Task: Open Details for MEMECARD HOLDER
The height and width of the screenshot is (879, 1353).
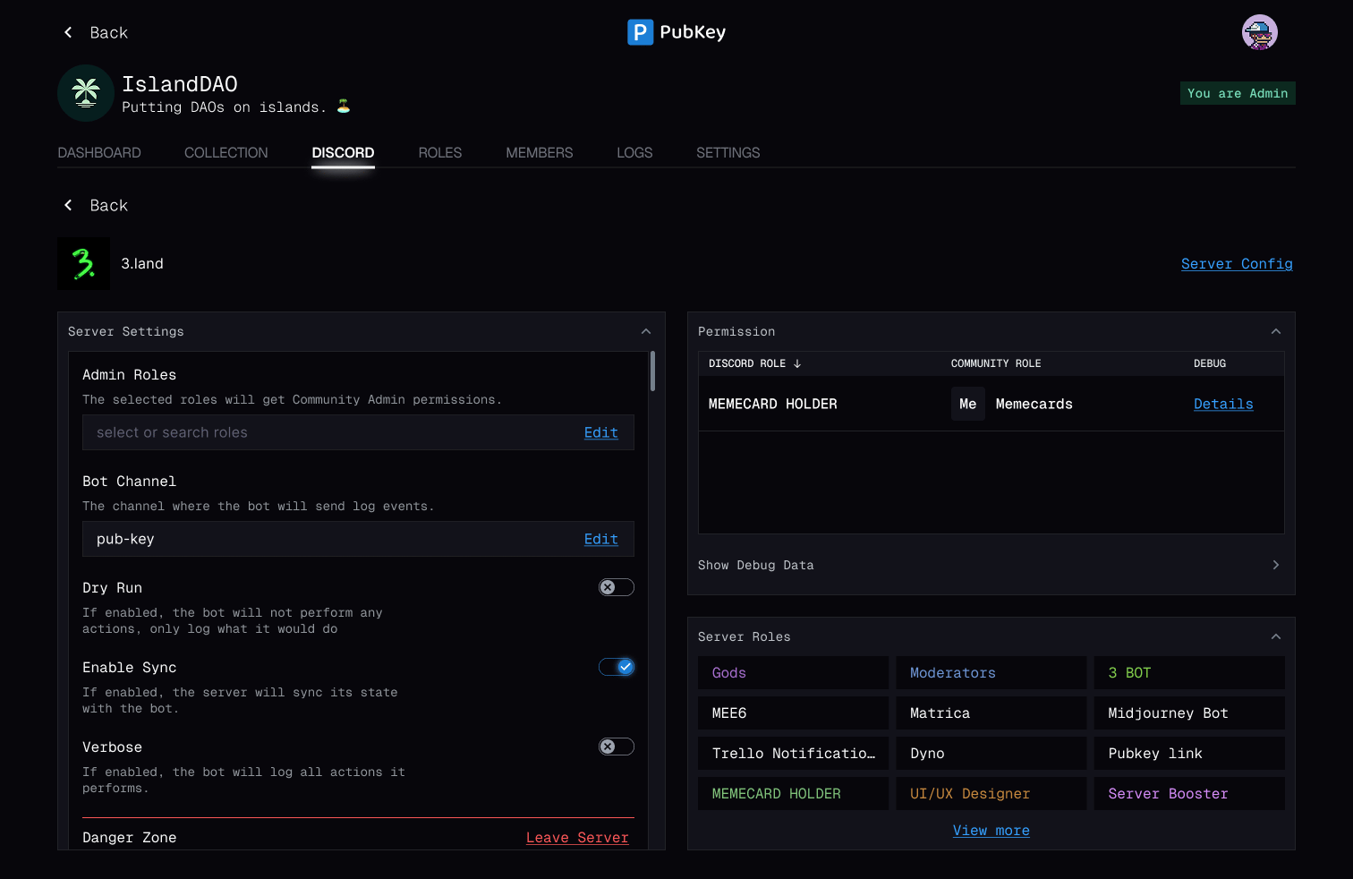Action: 1223,404
